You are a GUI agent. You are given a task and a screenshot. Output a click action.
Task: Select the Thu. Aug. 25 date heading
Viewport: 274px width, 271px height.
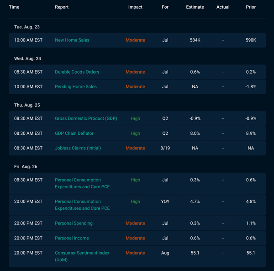point(27,105)
